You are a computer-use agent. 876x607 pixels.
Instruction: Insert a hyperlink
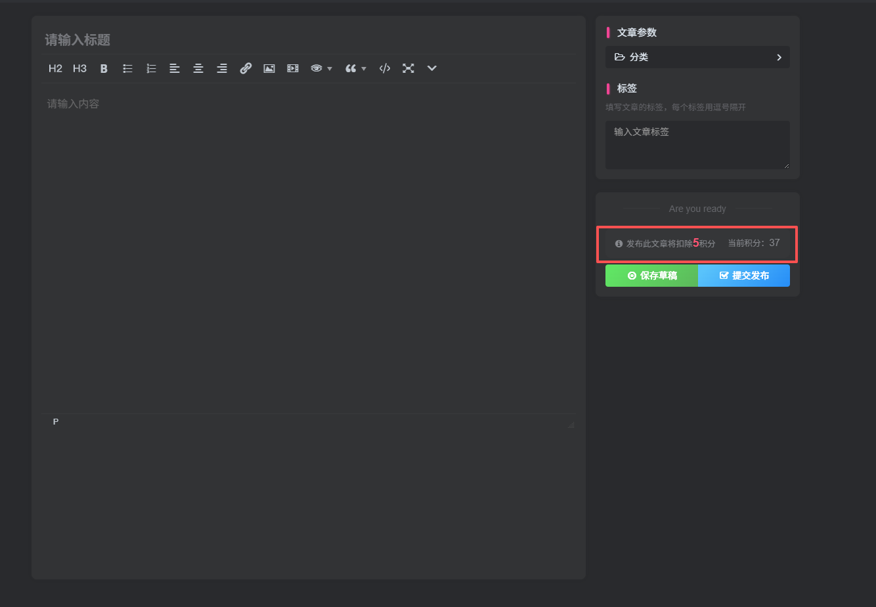coord(246,68)
